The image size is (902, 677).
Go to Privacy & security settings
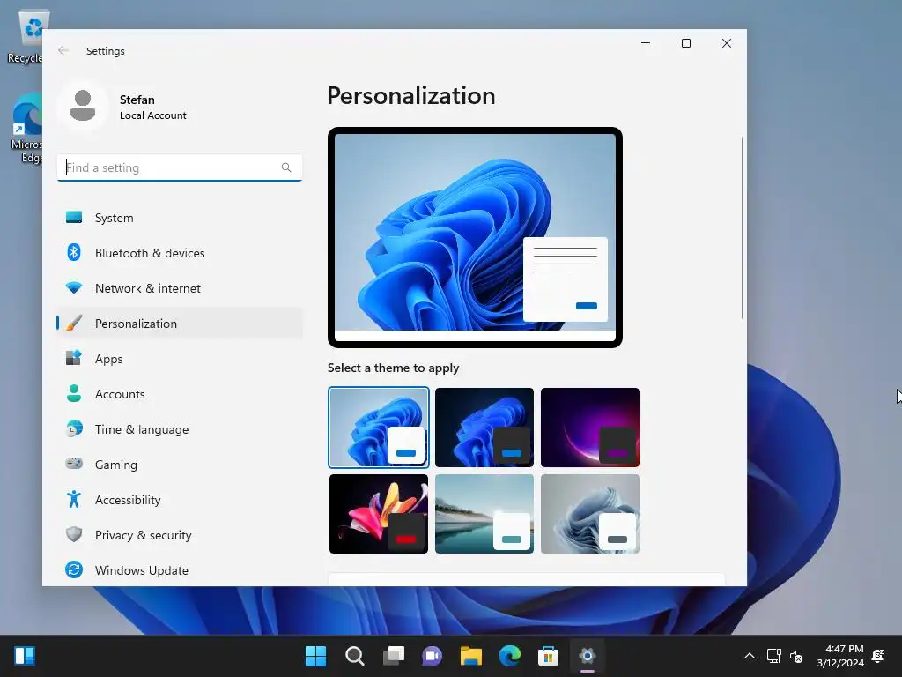pyautogui.click(x=180, y=535)
